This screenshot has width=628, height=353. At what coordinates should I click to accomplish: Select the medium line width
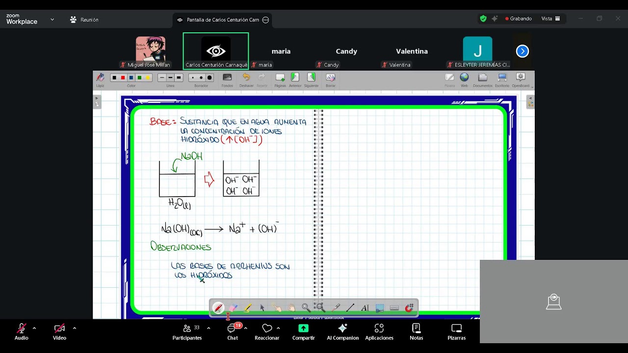pos(170,77)
